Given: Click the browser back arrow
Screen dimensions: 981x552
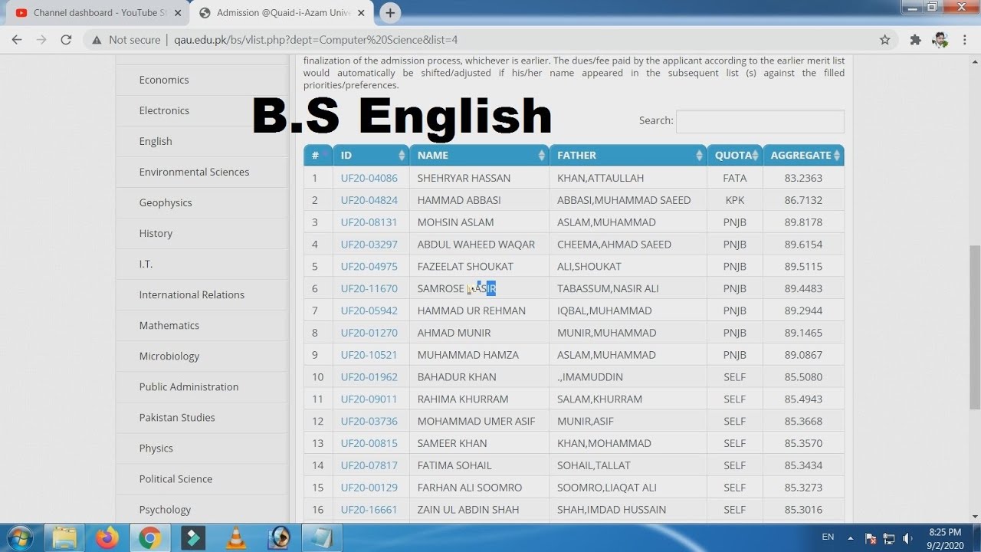Looking at the screenshot, I should tap(17, 40).
